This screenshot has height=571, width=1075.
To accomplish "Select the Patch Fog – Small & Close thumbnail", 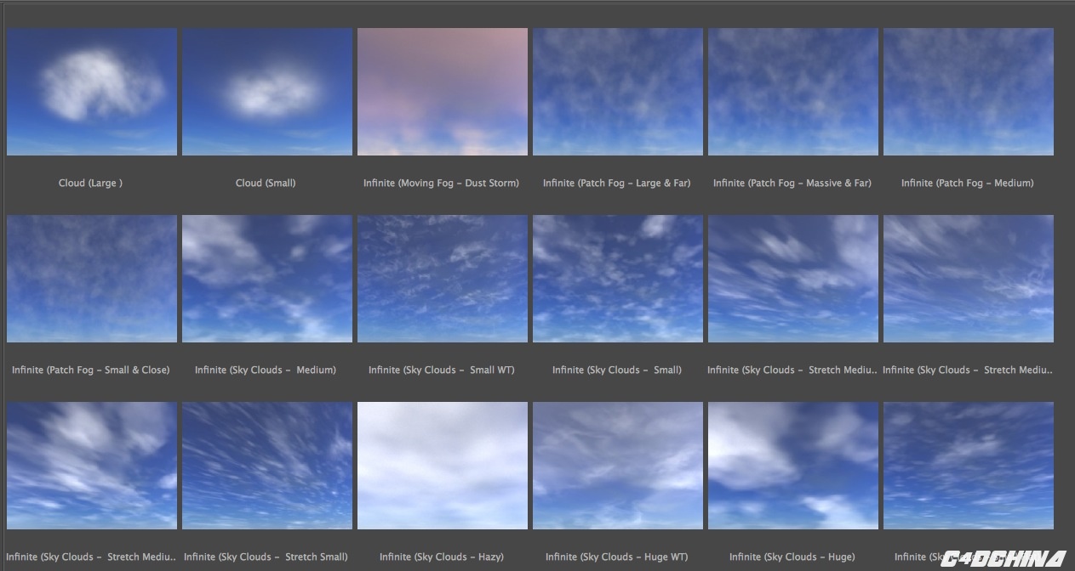I will pos(92,279).
